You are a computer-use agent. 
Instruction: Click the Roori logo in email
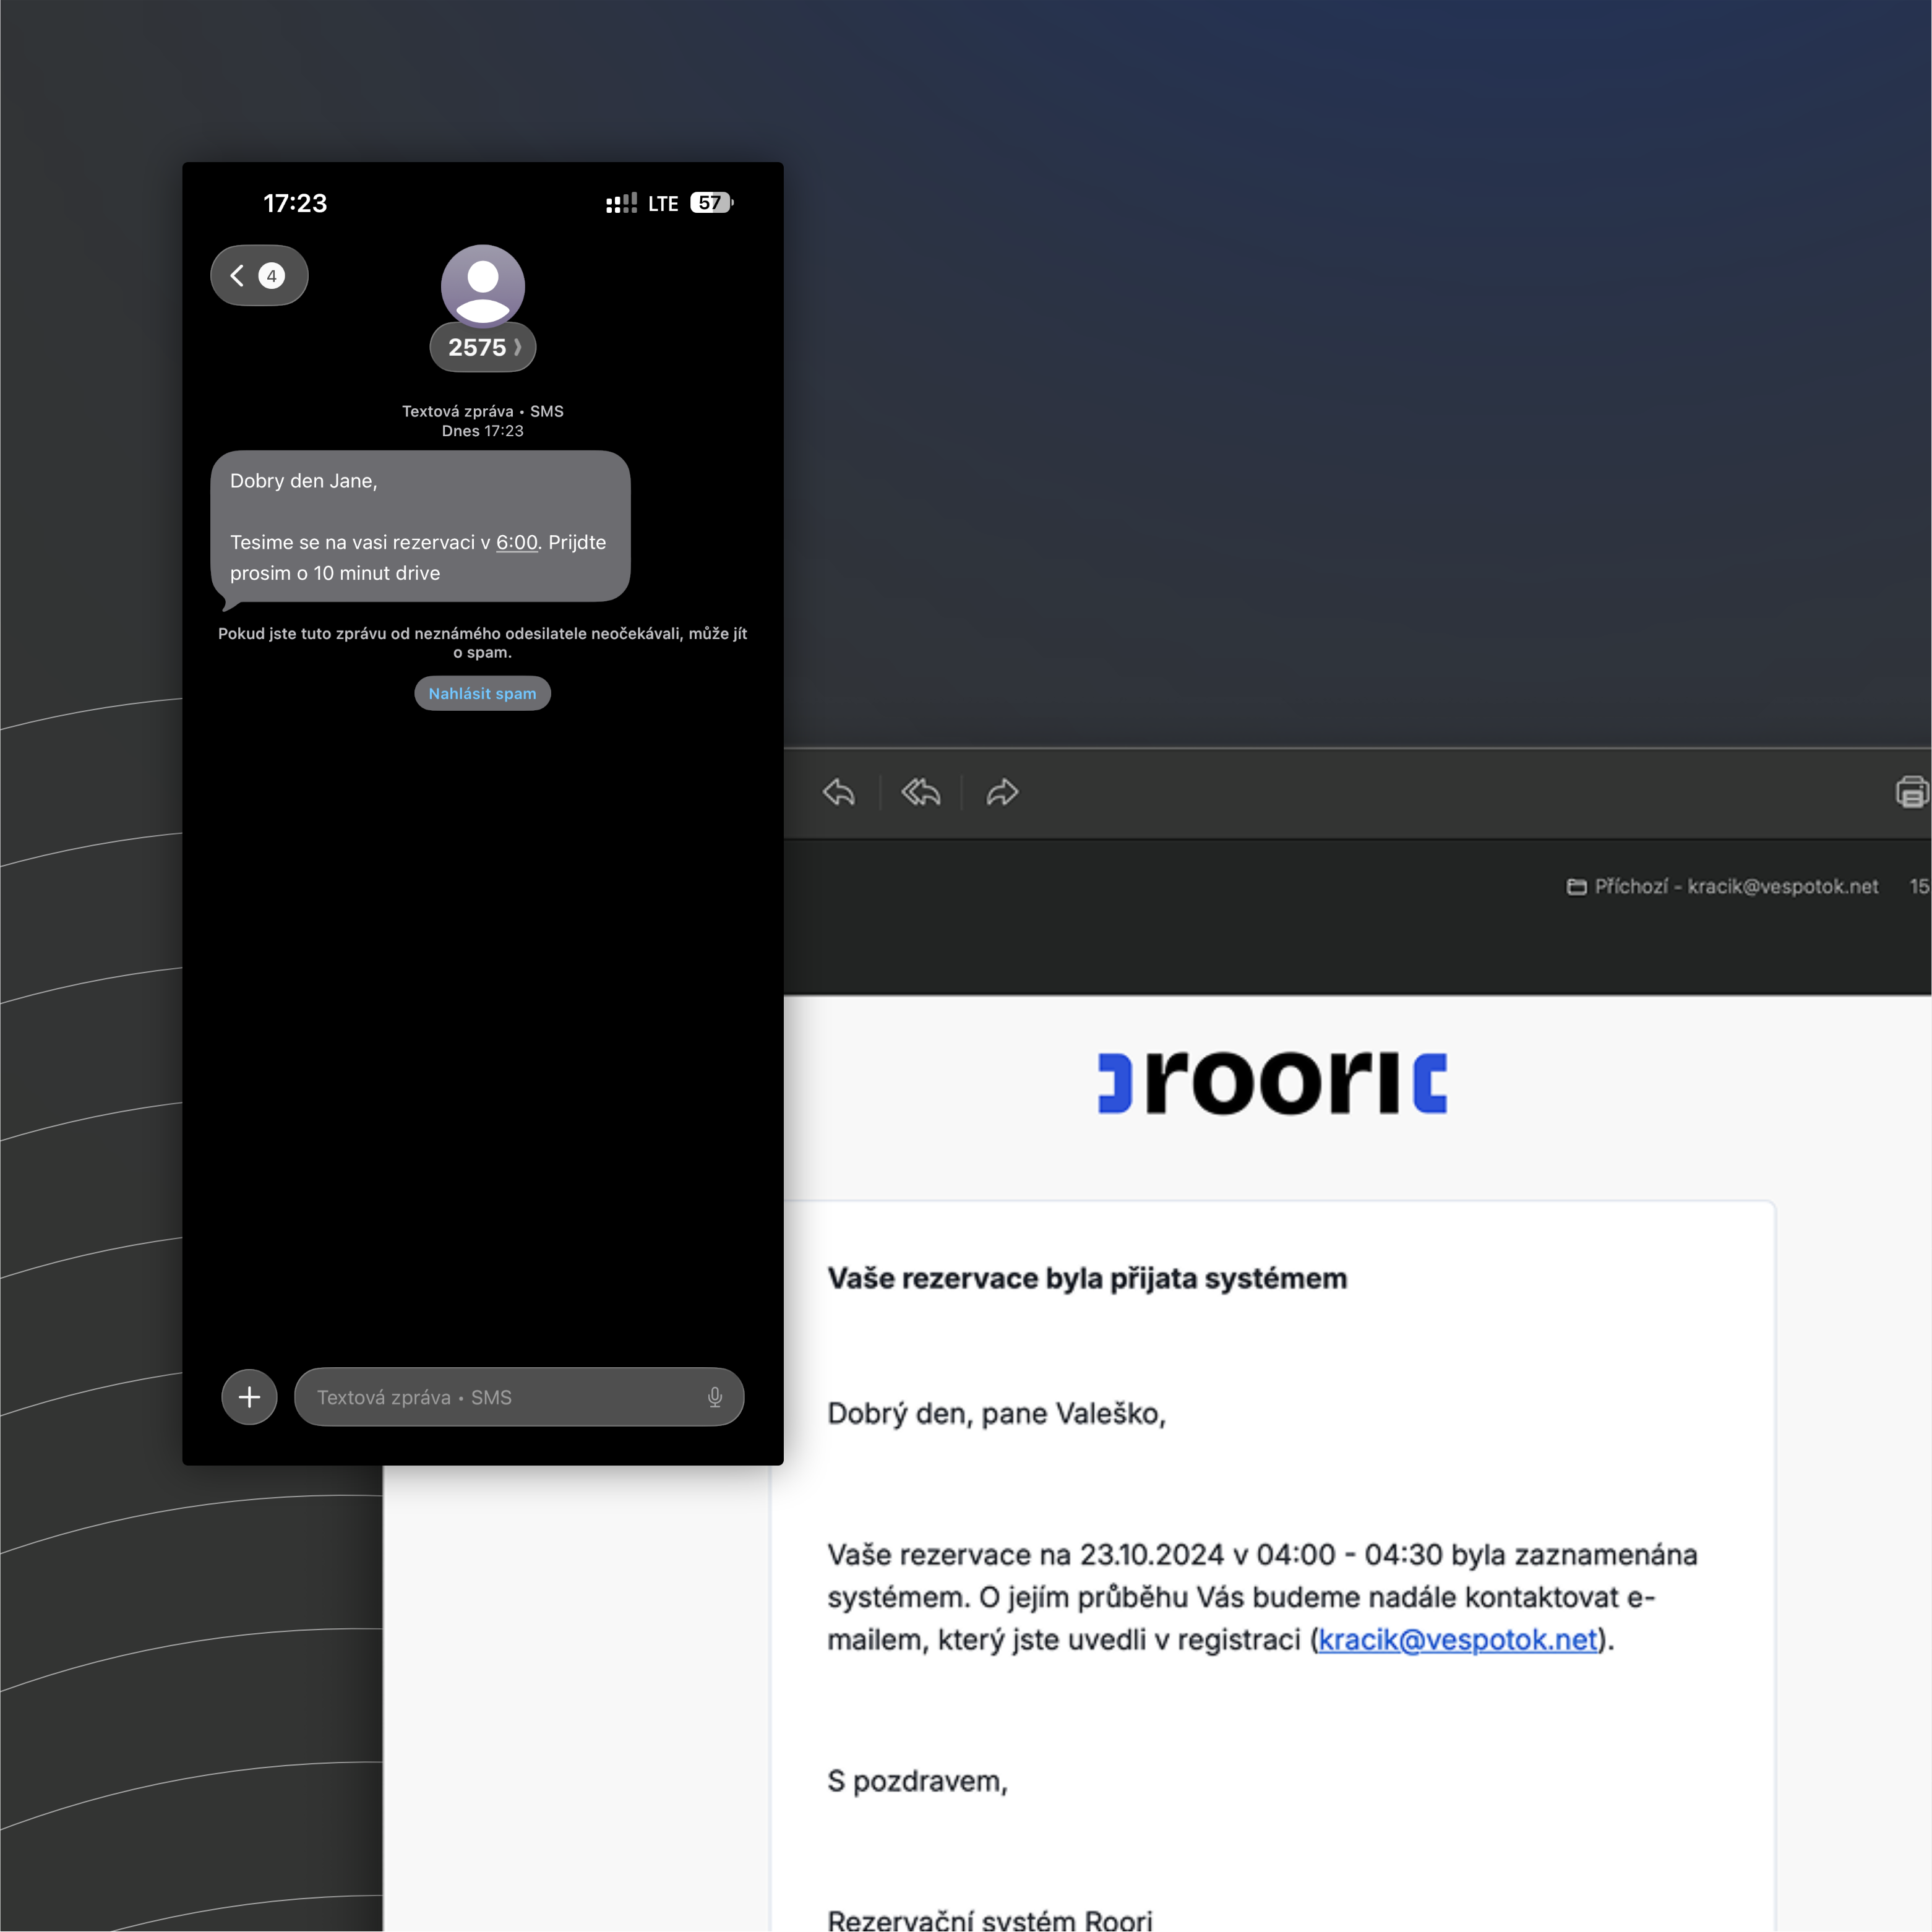(1272, 1083)
